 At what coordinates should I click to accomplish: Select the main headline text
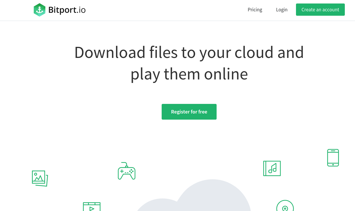(189, 63)
